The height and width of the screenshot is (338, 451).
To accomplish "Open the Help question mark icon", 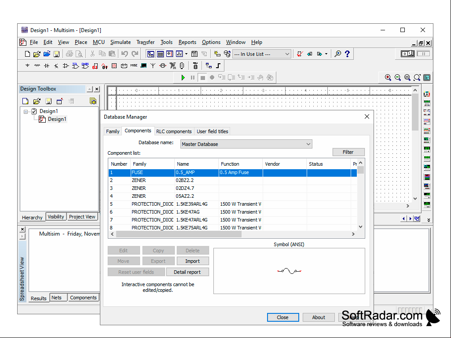I will [x=348, y=54].
